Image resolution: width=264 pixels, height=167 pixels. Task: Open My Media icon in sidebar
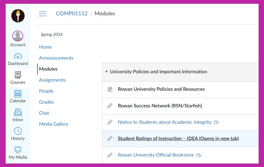18,150
